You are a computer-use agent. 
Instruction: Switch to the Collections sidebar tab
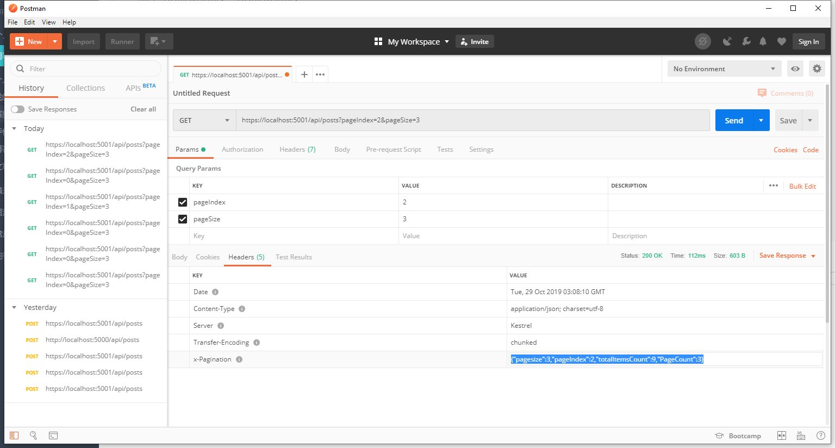click(x=85, y=88)
